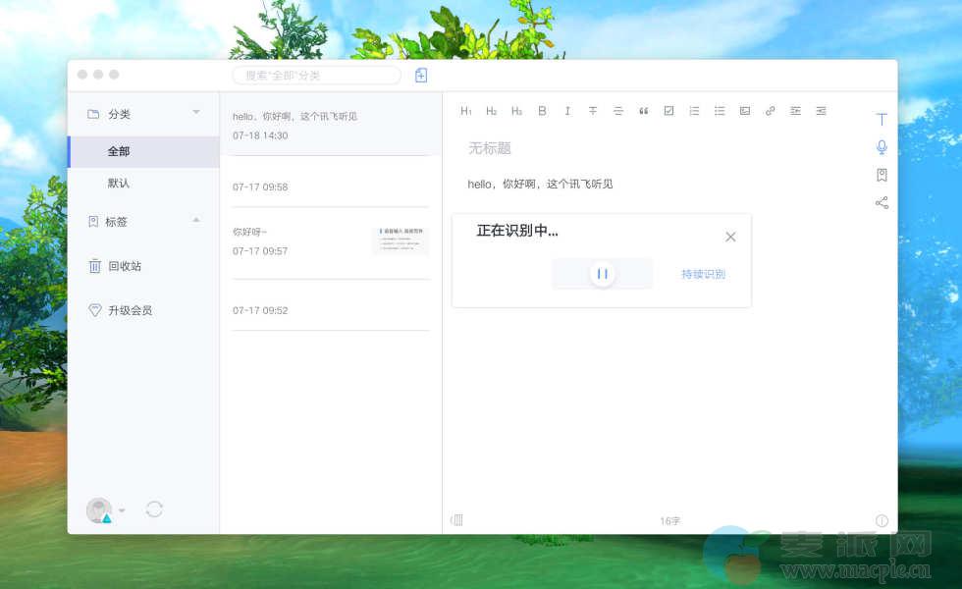Image resolution: width=962 pixels, height=589 pixels.
Task: Open the share icon on right sidebar
Action: coord(882,203)
